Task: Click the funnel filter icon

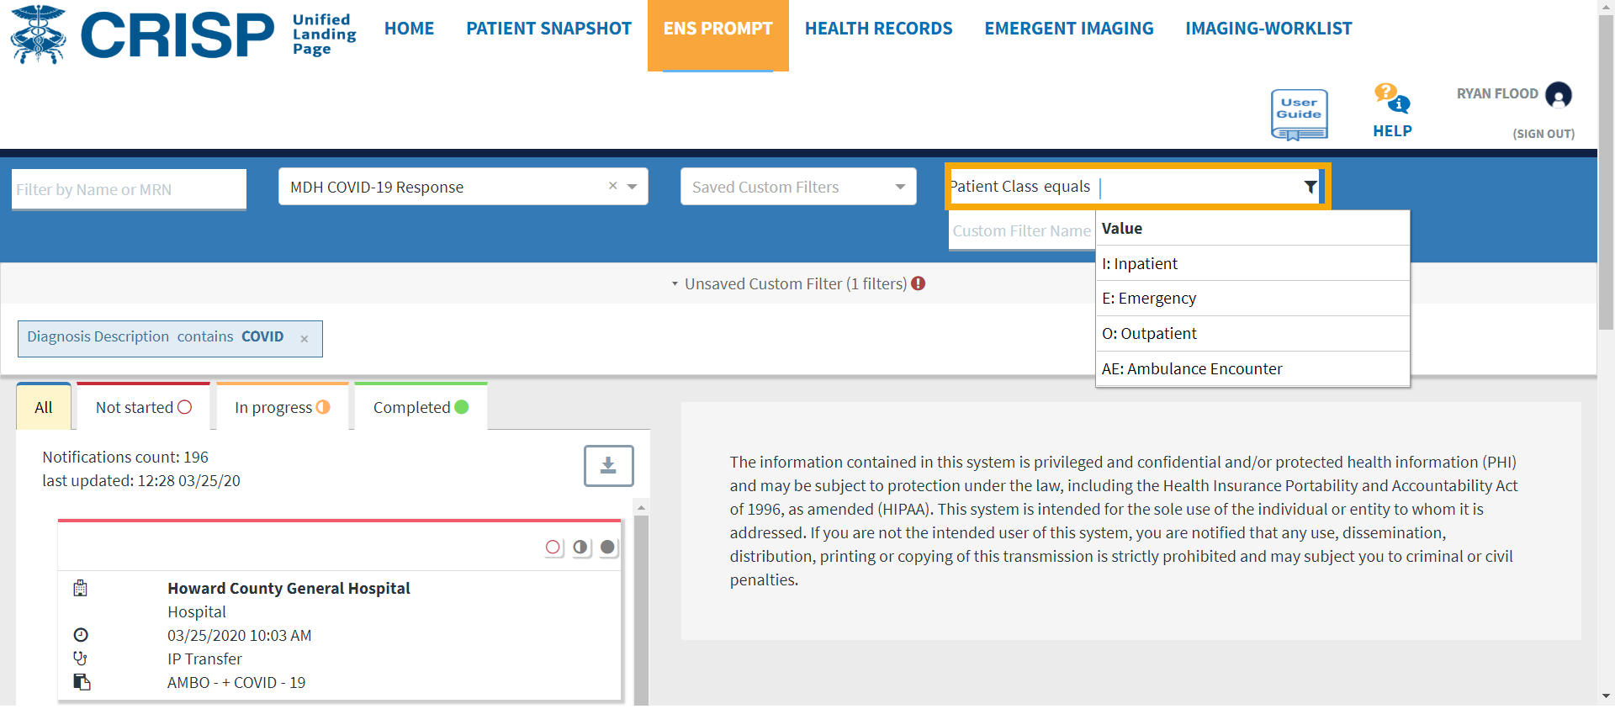Action: pyautogui.click(x=1310, y=187)
